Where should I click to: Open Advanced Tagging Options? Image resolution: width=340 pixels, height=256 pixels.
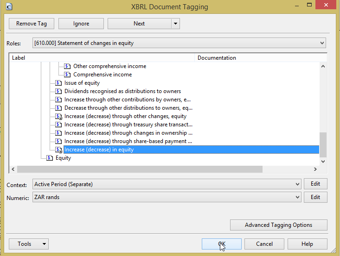pos(278,225)
